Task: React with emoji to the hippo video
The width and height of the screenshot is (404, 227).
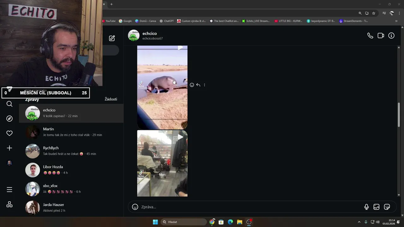Action: 192,85
